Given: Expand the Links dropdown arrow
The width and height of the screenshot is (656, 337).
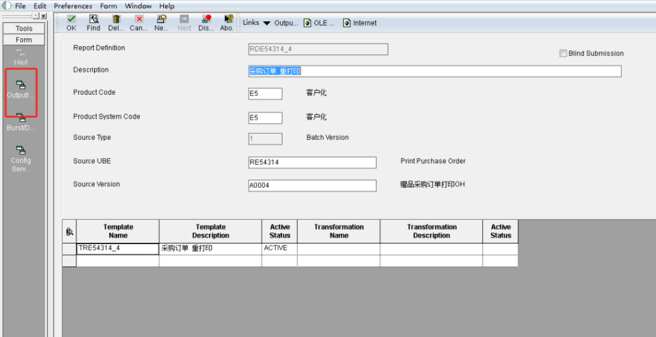Looking at the screenshot, I should point(266,24).
